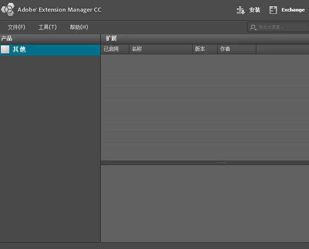This screenshot has height=249, width=309.
Task: Sort by the 版本 column header
Action: (x=205, y=49)
